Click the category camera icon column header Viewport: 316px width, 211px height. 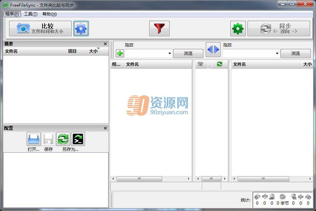(200, 64)
